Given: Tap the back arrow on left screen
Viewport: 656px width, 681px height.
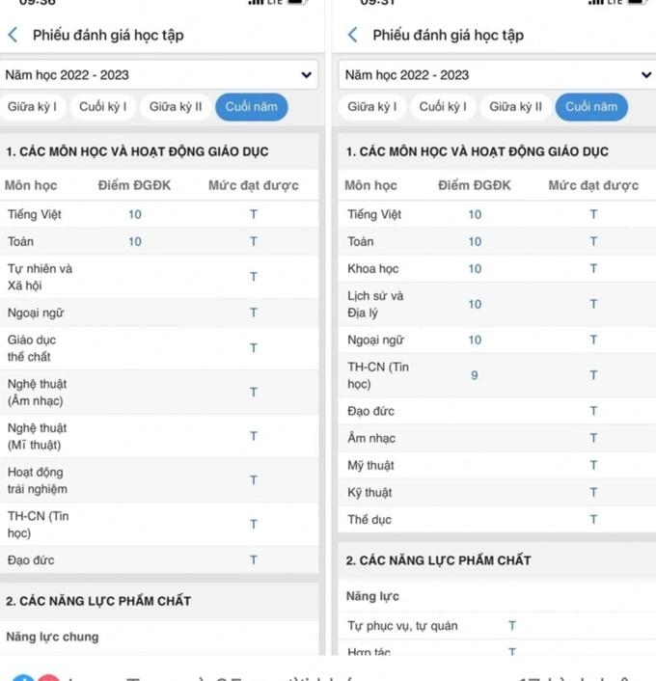Looking at the screenshot, I should (13, 35).
